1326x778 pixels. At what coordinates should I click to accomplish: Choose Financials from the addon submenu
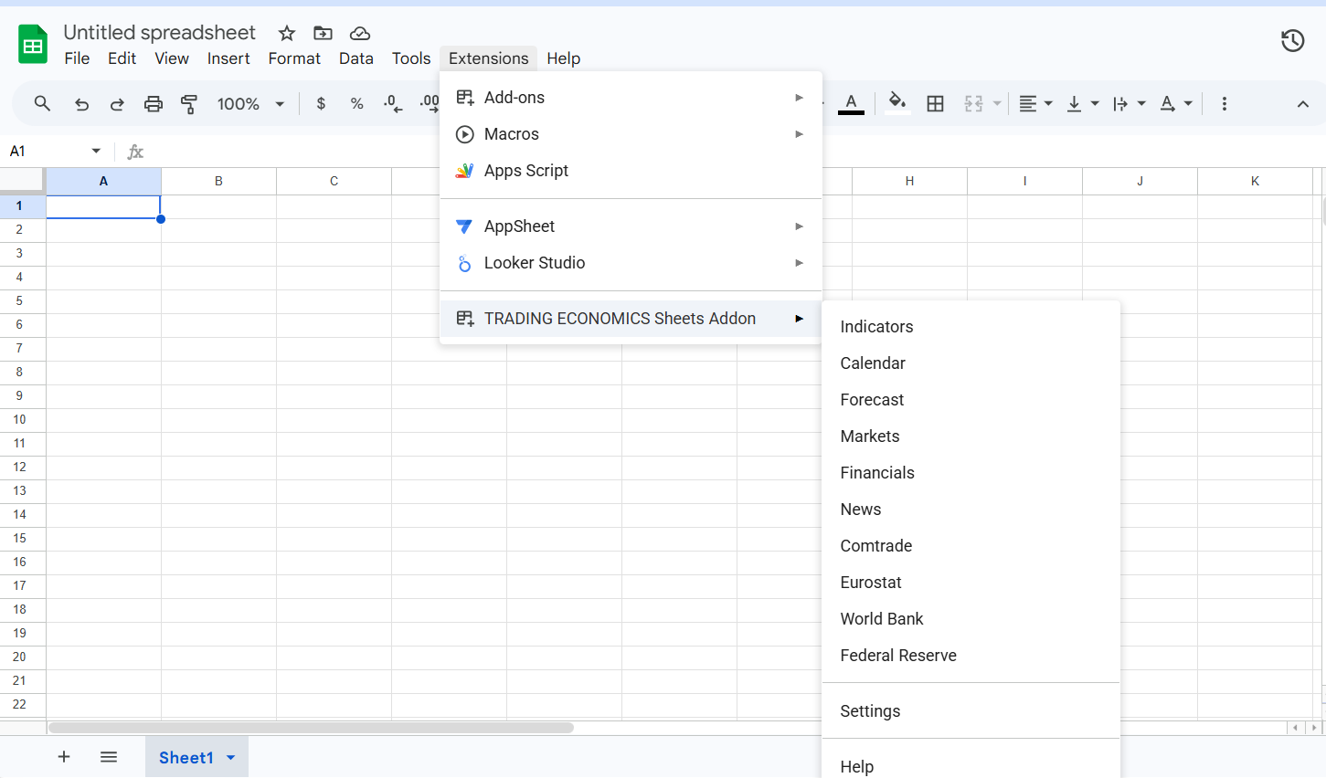971,473
